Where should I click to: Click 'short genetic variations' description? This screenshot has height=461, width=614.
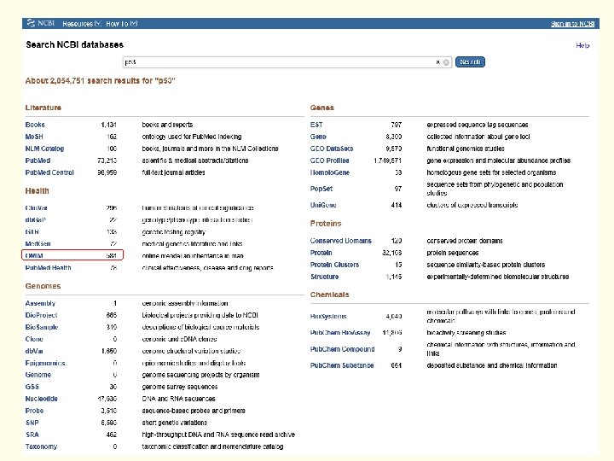174,423
